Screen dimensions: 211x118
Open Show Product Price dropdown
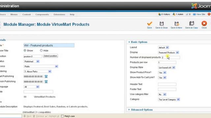(162, 72)
